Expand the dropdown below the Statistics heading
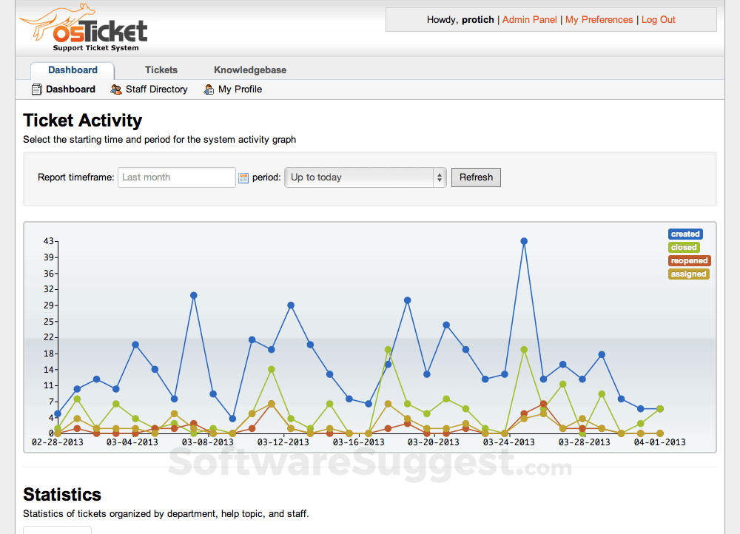 tap(57, 530)
